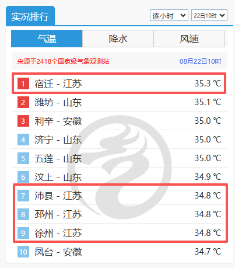Screen dimensions: 235x268
Task: Click the rank 2 badge for 潍坊
Action: (23, 102)
